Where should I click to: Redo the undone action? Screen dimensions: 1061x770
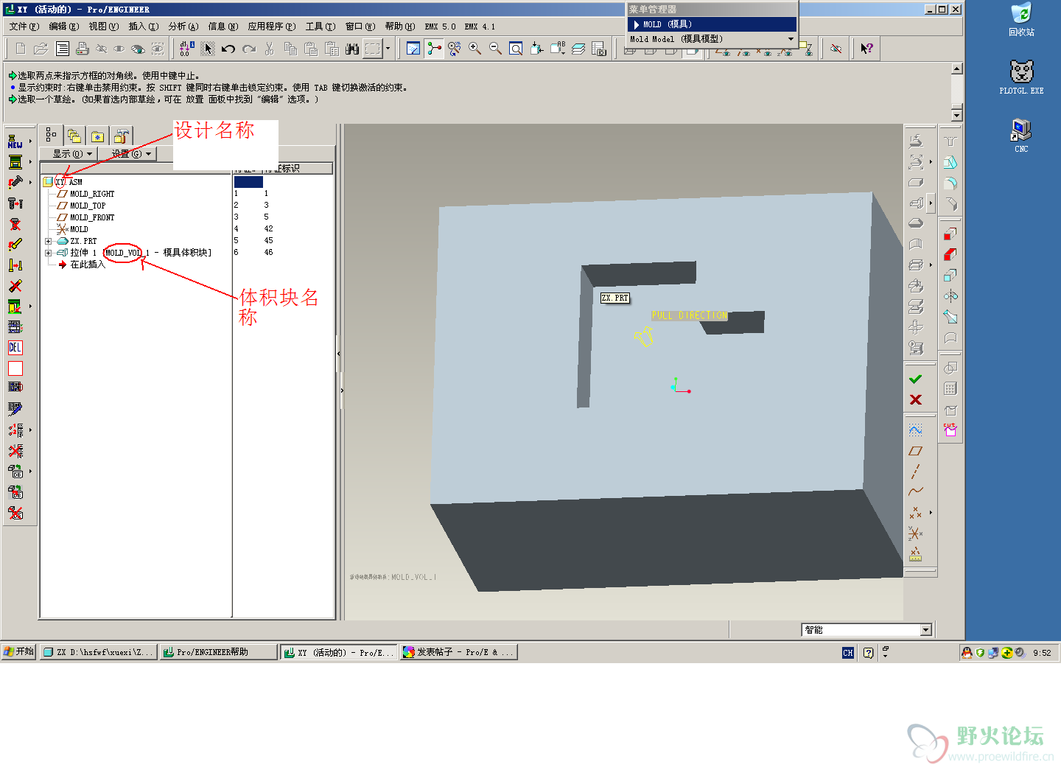pyautogui.click(x=249, y=49)
